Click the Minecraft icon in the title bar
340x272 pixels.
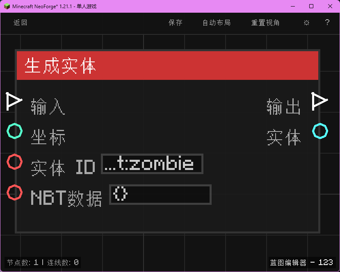pyautogui.click(x=7, y=6)
